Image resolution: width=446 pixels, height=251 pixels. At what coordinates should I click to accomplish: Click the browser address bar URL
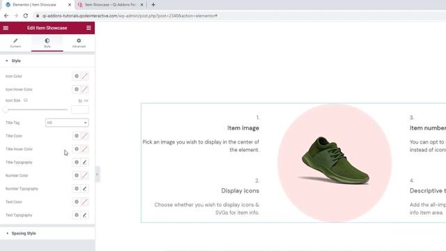(x=130, y=16)
